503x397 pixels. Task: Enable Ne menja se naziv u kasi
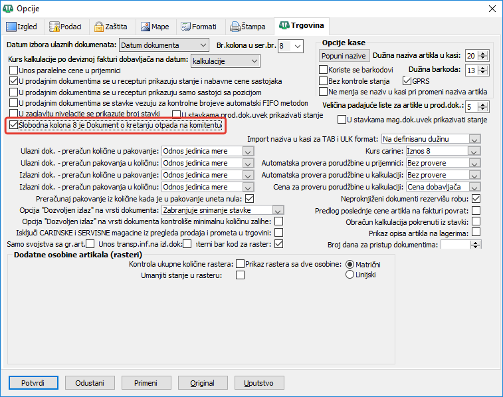point(324,92)
